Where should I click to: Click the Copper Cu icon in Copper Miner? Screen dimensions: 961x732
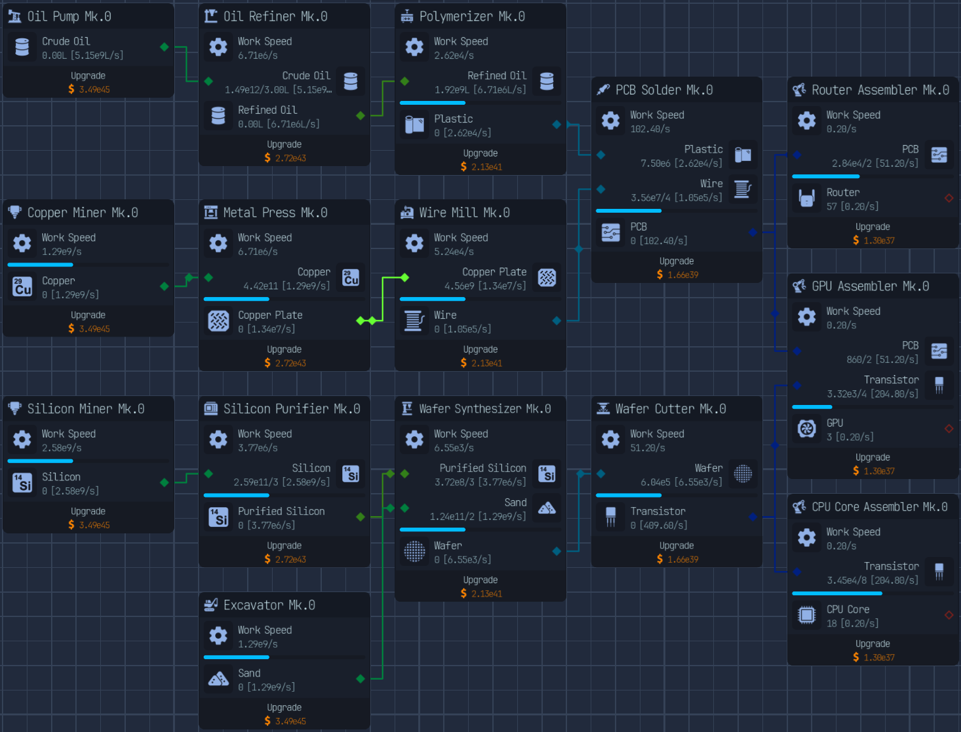(x=22, y=287)
